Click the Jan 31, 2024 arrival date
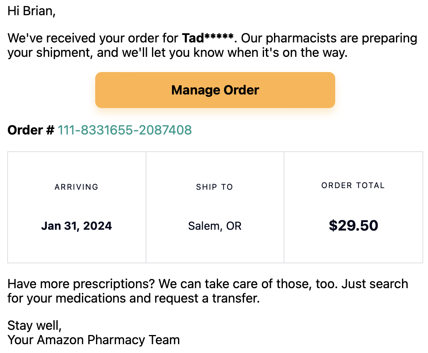The height and width of the screenshot is (353, 428). coord(76,226)
